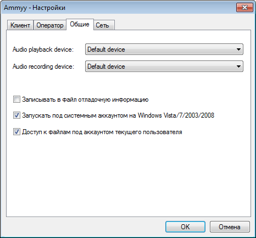Expand the Audio recording device combo box
This screenshot has height=238, width=256.
coord(164,67)
